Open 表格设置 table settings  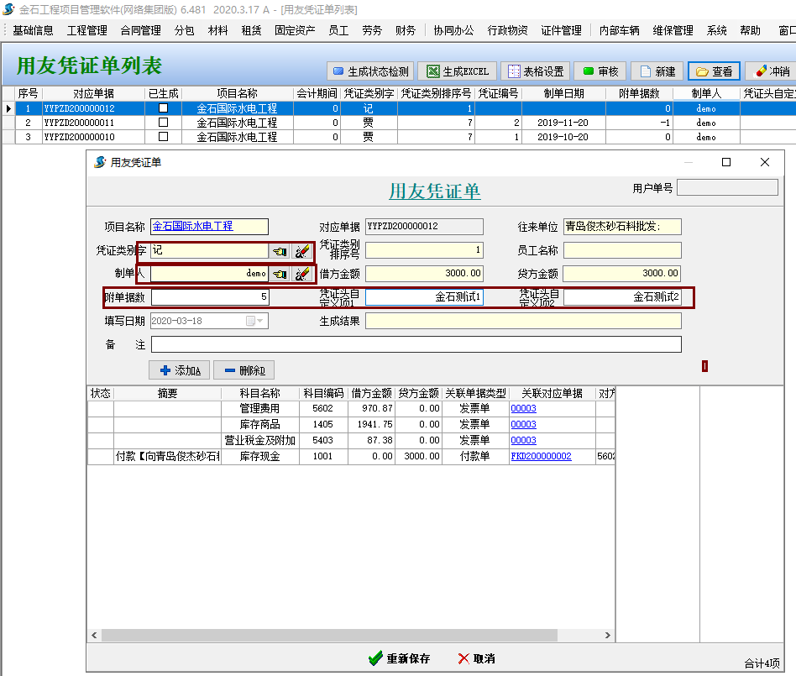coord(537,71)
